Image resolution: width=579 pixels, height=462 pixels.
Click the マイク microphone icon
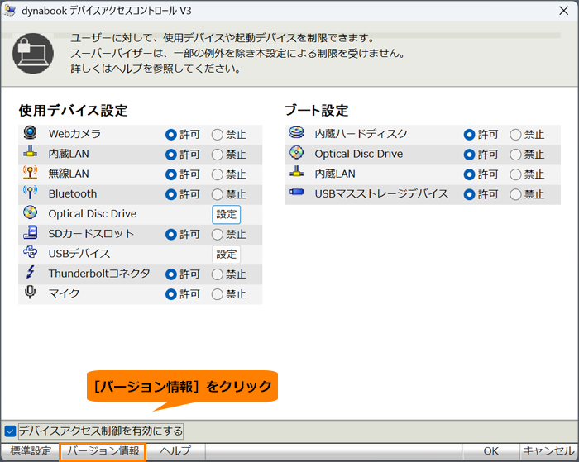point(30,292)
